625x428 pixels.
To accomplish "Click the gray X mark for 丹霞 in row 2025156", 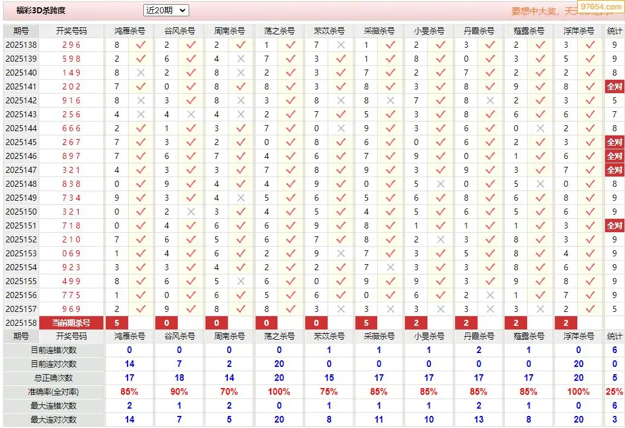I will tap(490, 295).
